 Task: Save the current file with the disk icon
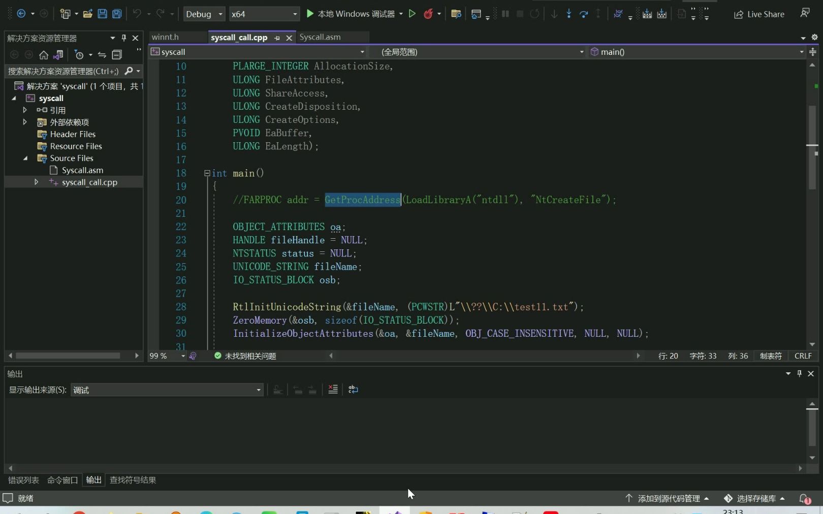pyautogui.click(x=102, y=14)
